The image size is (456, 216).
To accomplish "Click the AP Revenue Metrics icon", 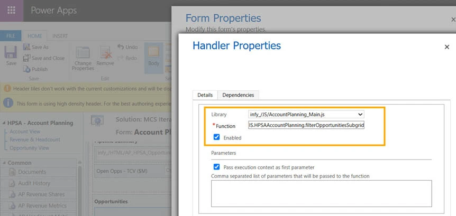I will (12, 205).
